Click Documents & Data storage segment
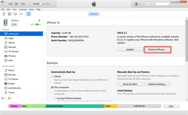Screen dimensions: 188x115 (x=75, y=106)
